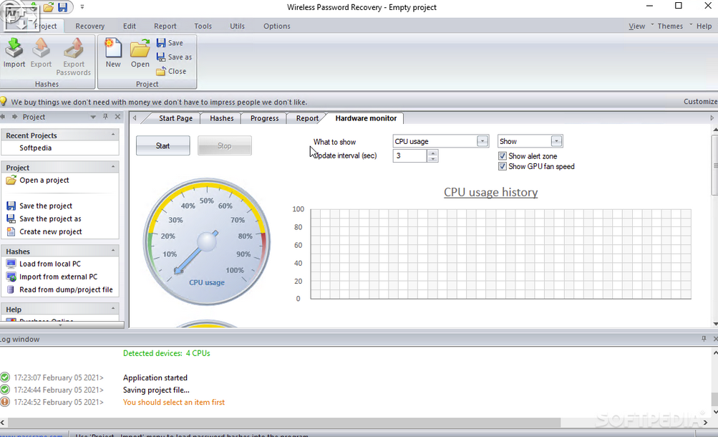718x437 pixels.
Task: Open the View menu
Action: point(636,26)
